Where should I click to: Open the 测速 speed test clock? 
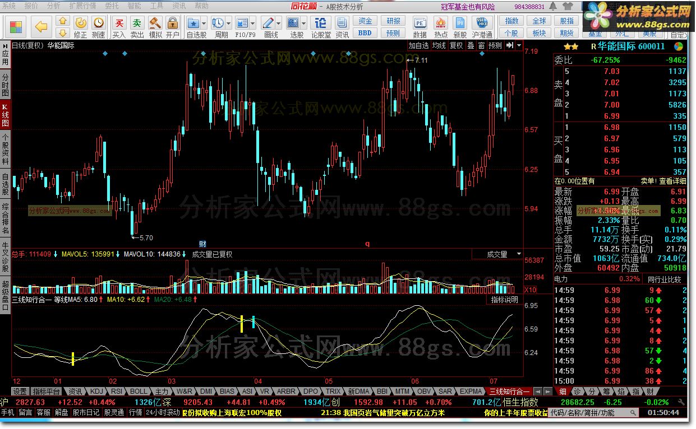click(x=99, y=26)
